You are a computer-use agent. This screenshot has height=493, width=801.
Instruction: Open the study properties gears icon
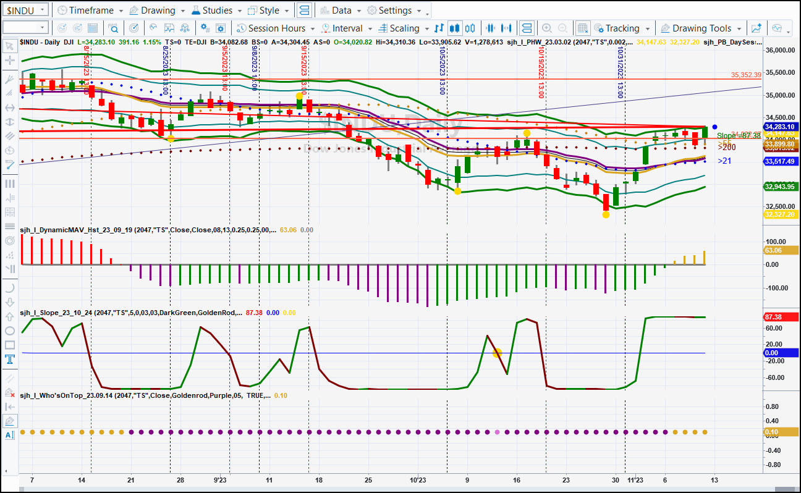[205, 28]
